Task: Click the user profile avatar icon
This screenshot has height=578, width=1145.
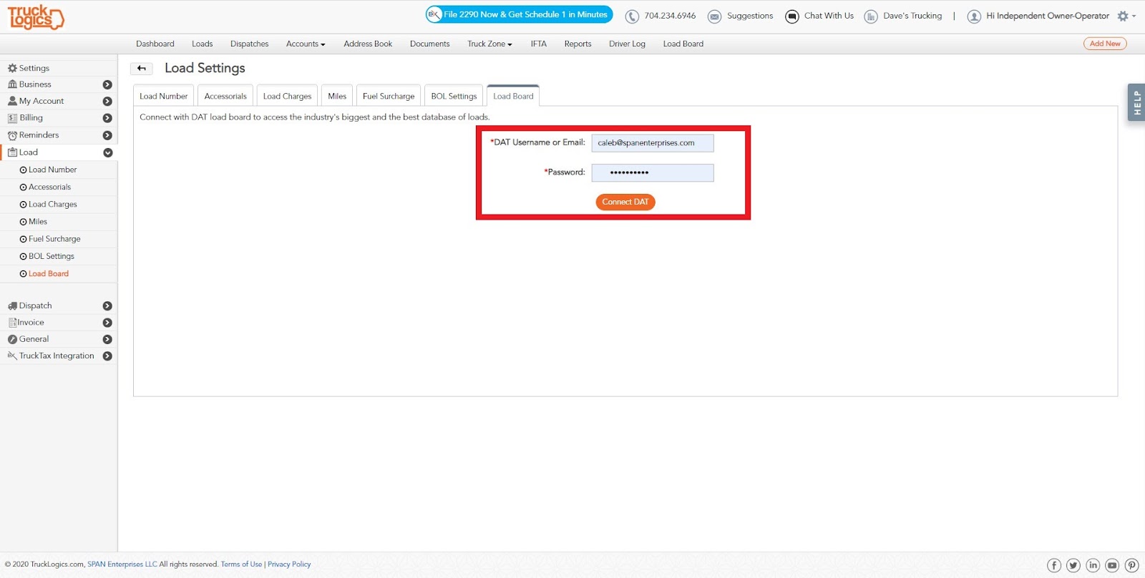Action: [973, 16]
